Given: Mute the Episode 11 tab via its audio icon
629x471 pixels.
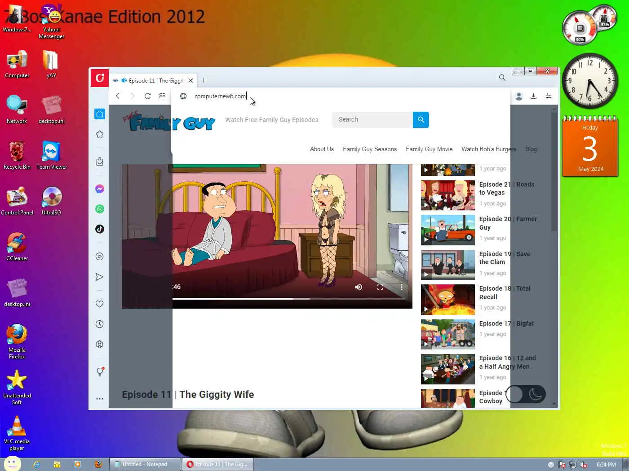Looking at the screenshot, I should coord(124,81).
